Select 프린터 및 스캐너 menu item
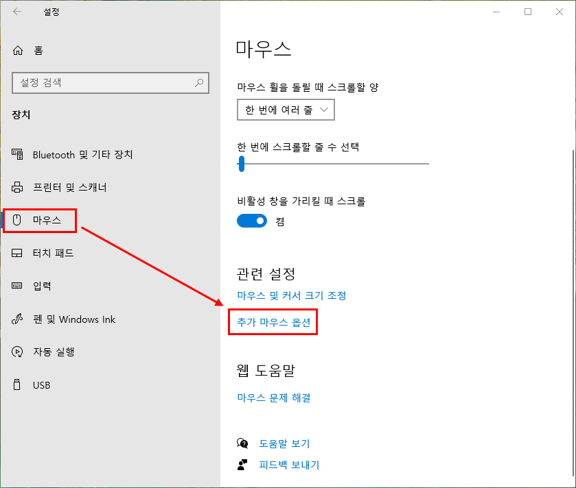Viewport: 576px width, 488px height. (x=70, y=187)
